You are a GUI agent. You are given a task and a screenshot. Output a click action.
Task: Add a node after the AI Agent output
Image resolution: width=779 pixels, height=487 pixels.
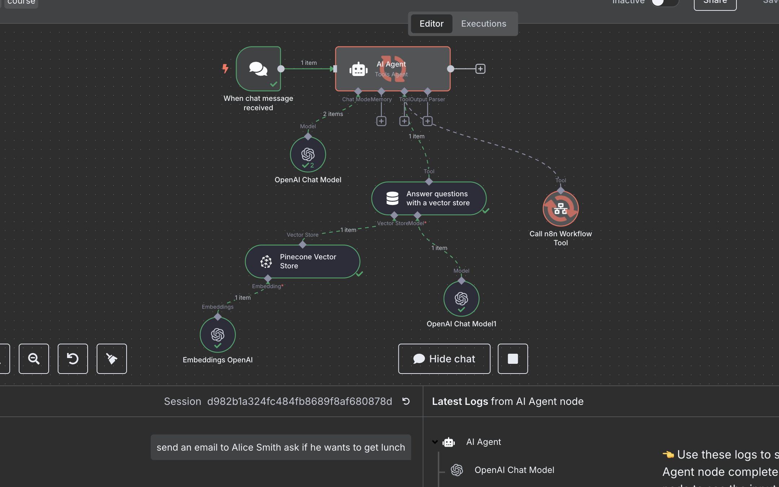coord(480,68)
